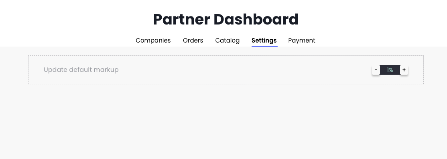Screen dimensions: 447x159
Task: Click the Partner Dashboard heading
Action: click(226, 19)
